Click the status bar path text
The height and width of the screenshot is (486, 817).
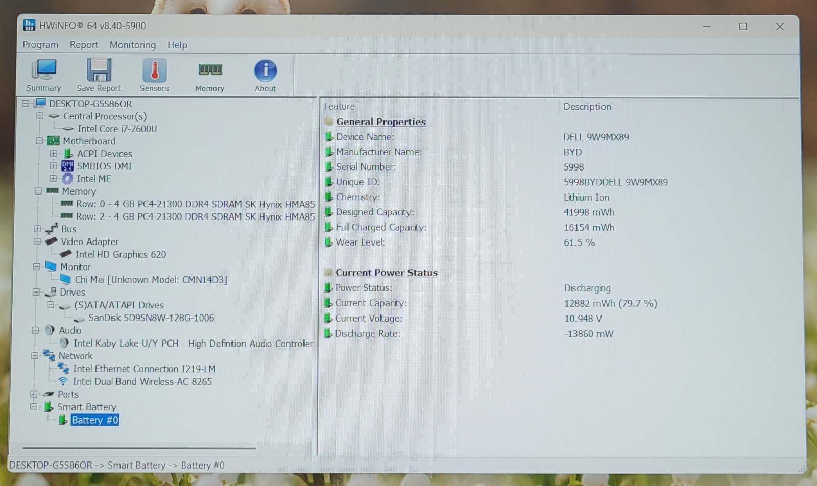click(116, 465)
